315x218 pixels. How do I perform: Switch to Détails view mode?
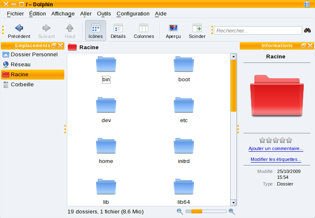pos(118,31)
